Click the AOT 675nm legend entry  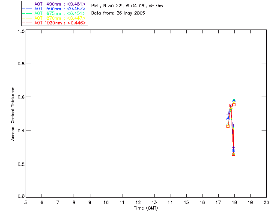[54, 13]
